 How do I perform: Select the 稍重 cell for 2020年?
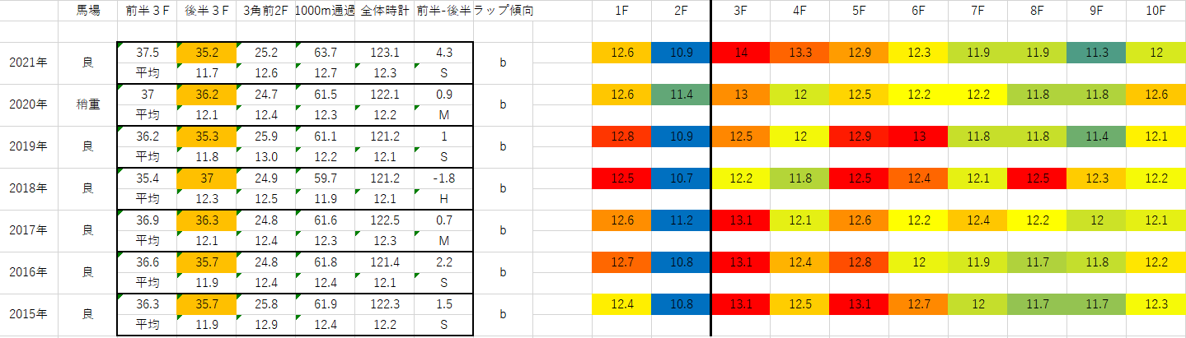(87, 104)
